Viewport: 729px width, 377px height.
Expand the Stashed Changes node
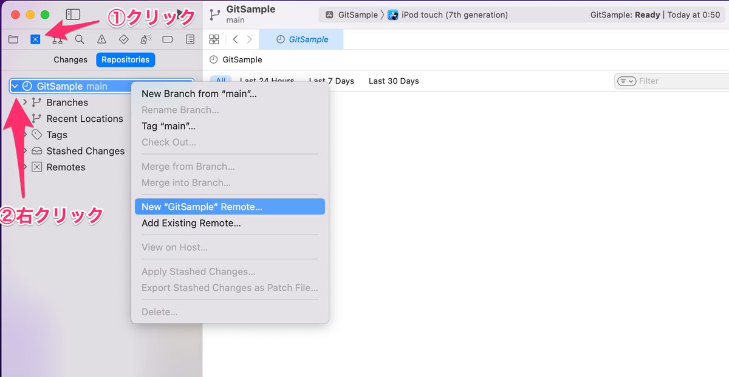(x=25, y=151)
